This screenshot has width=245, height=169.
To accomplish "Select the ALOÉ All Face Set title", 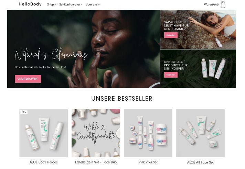I will 200,162.
